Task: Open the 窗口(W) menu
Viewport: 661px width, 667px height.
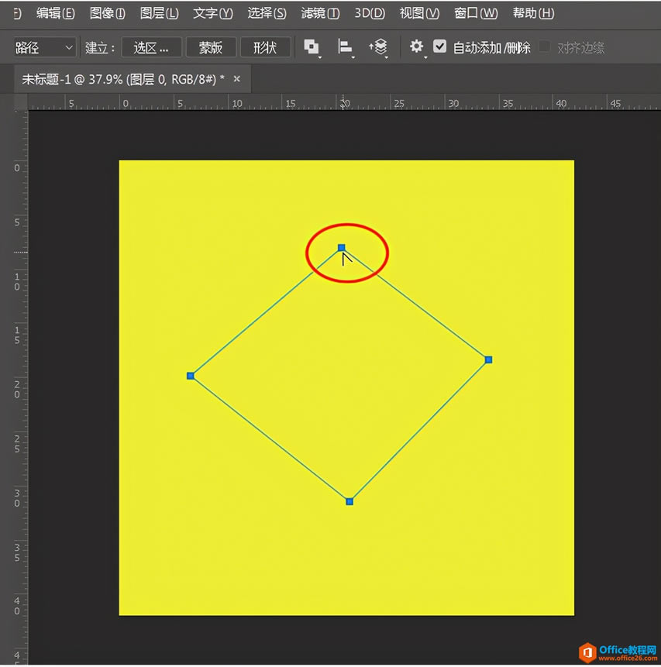Action: 476,14
